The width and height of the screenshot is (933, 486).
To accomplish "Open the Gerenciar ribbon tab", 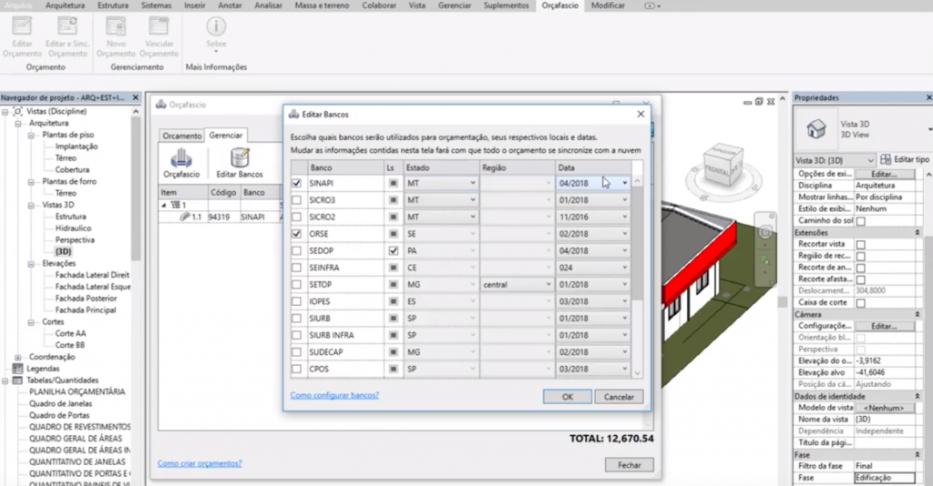I will tap(455, 5).
